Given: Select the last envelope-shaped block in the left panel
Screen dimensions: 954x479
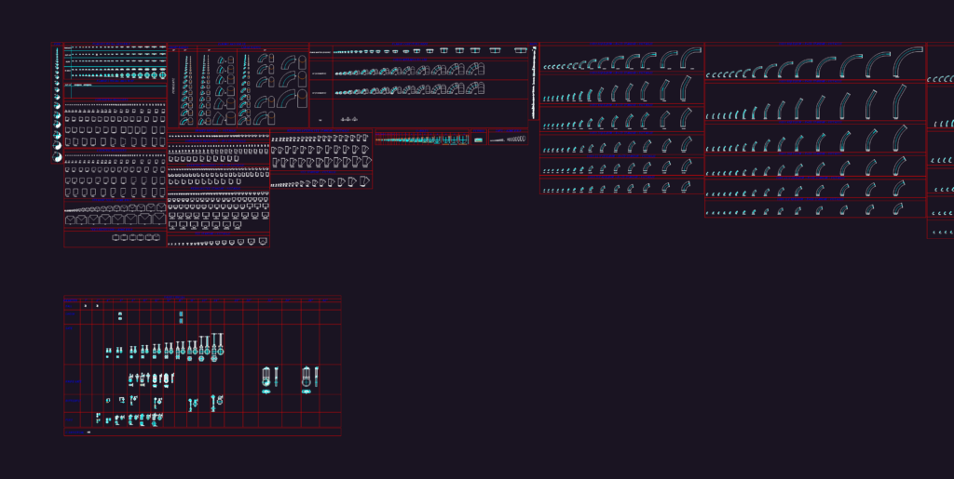Looking at the screenshot, I should (158, 220).
